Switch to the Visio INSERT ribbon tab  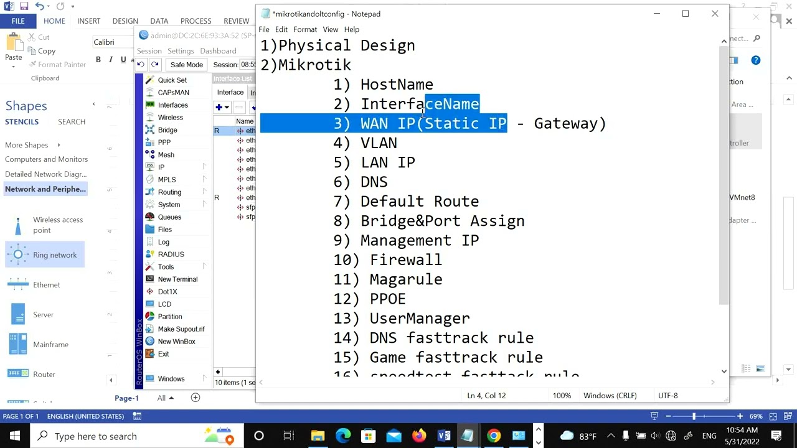click(88, 21)
